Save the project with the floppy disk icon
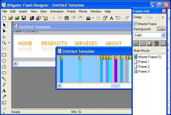Image resolution: width=171 pixels, height=115 pixels. (24, 18)
